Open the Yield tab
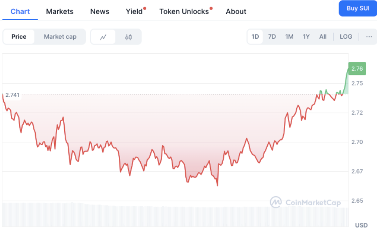The width and height of the screenshot is (377, 228). tap(134, 11)
